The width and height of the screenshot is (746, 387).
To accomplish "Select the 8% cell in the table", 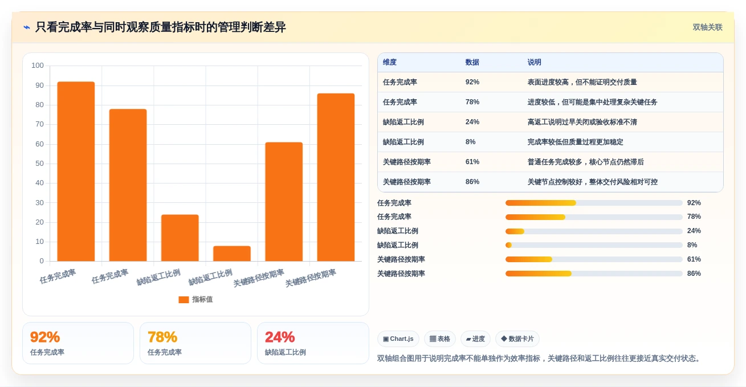I will (471, 142).
